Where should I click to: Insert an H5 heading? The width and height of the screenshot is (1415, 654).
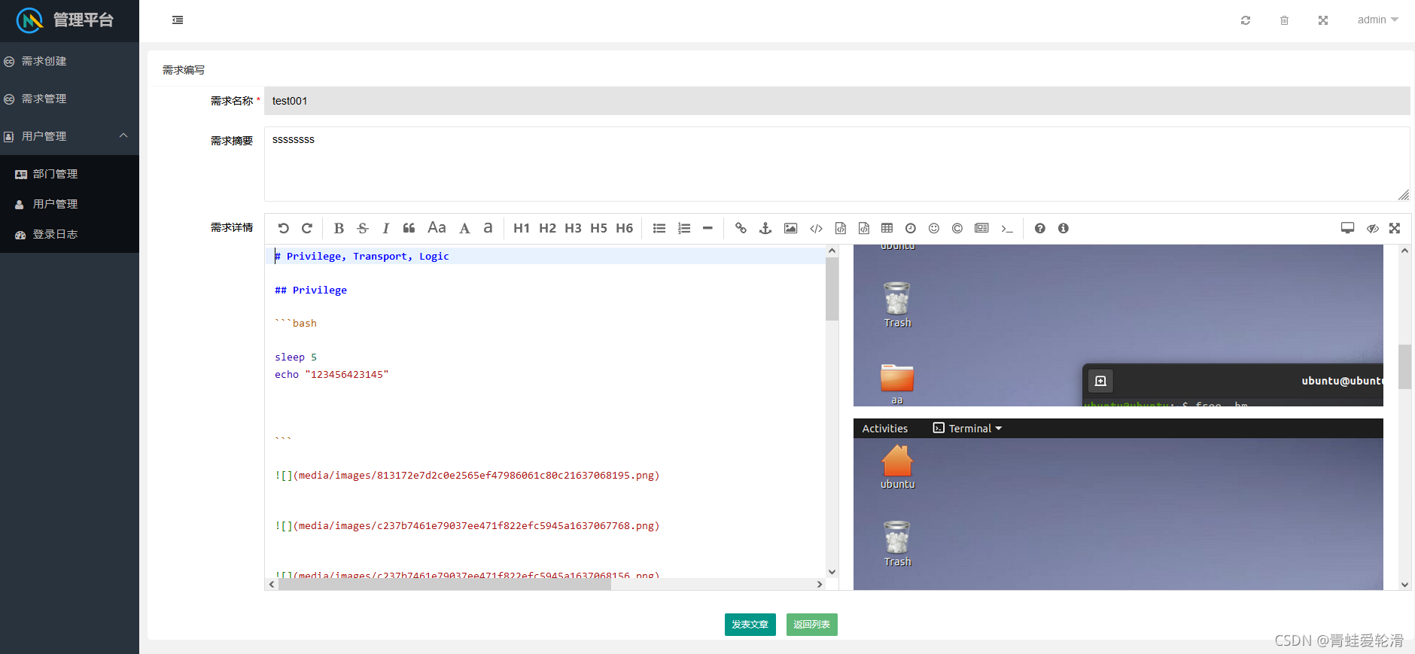598,228
